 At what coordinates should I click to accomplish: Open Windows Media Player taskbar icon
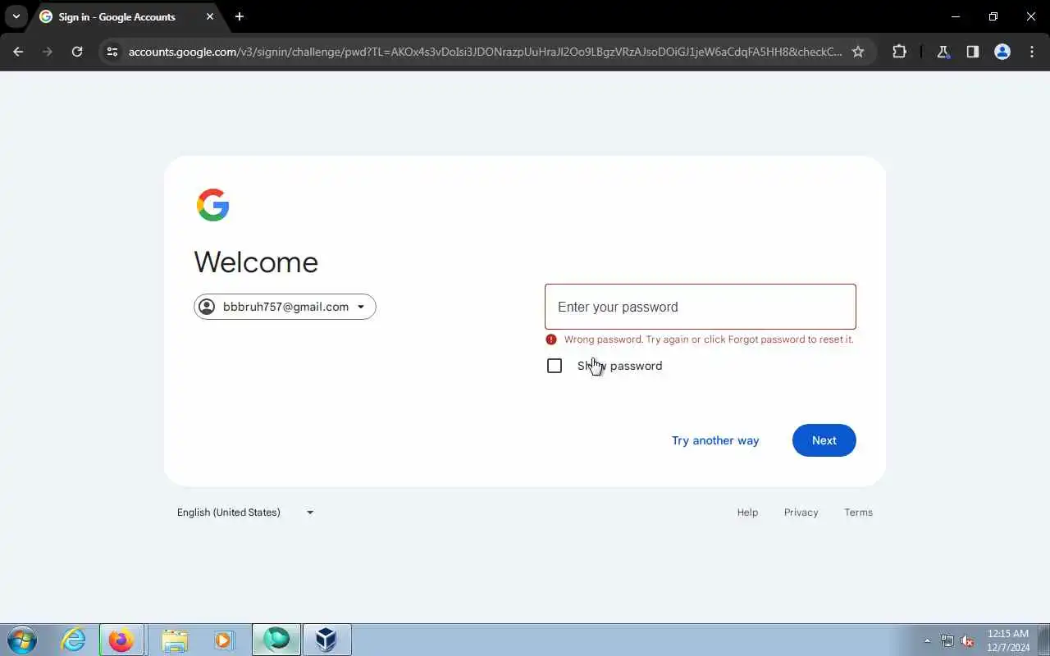pyautogui.click(x=224, y=640)
